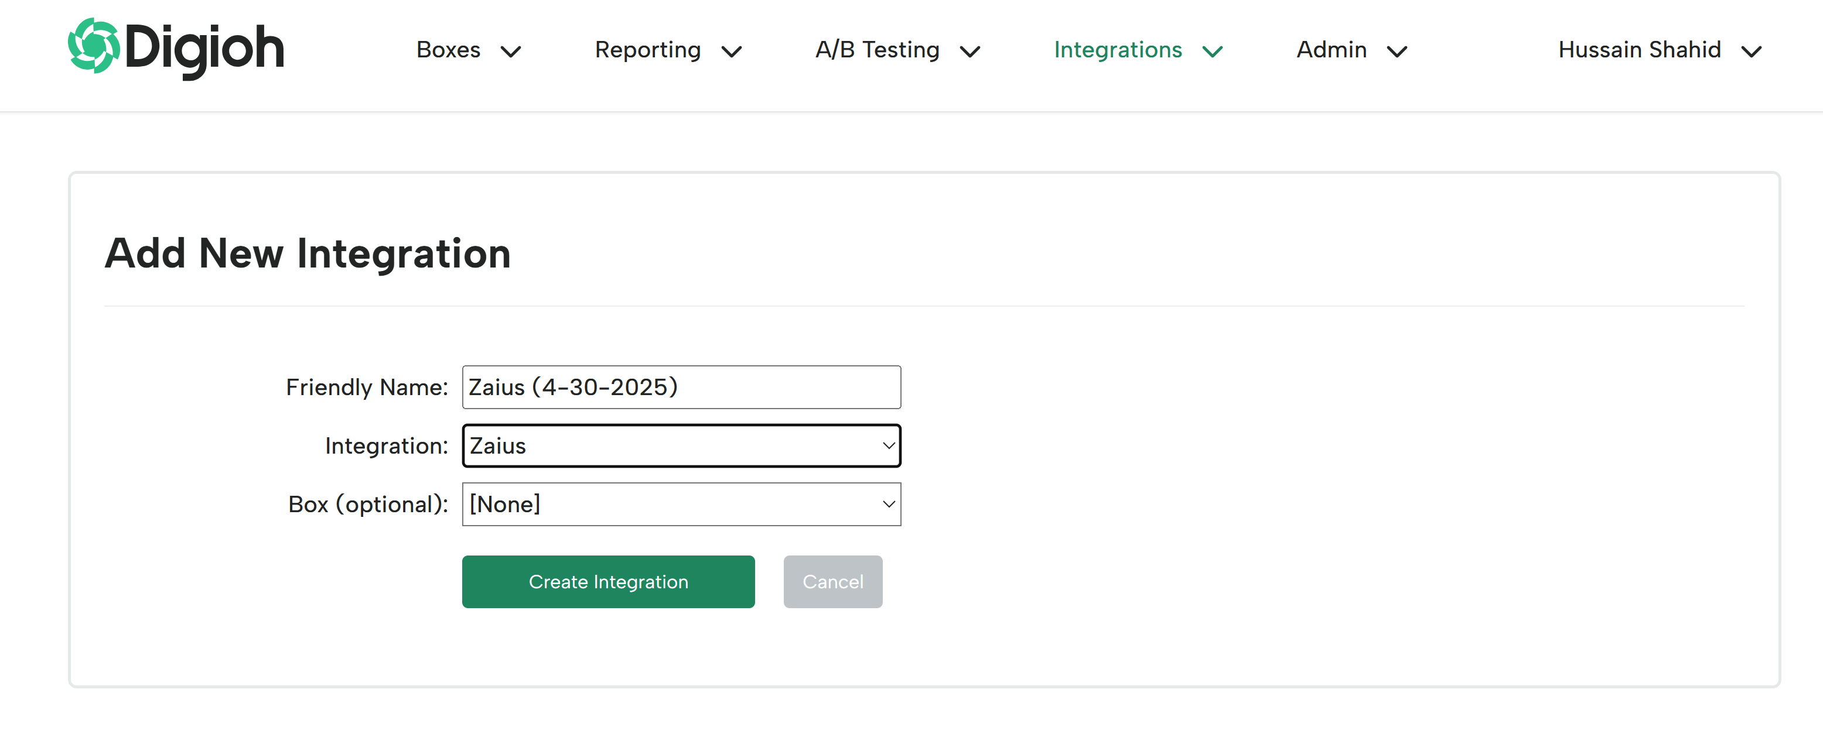The image size is (1823, 751).
Task: Click the Friendly Name text field
Action: click(681, 387)
